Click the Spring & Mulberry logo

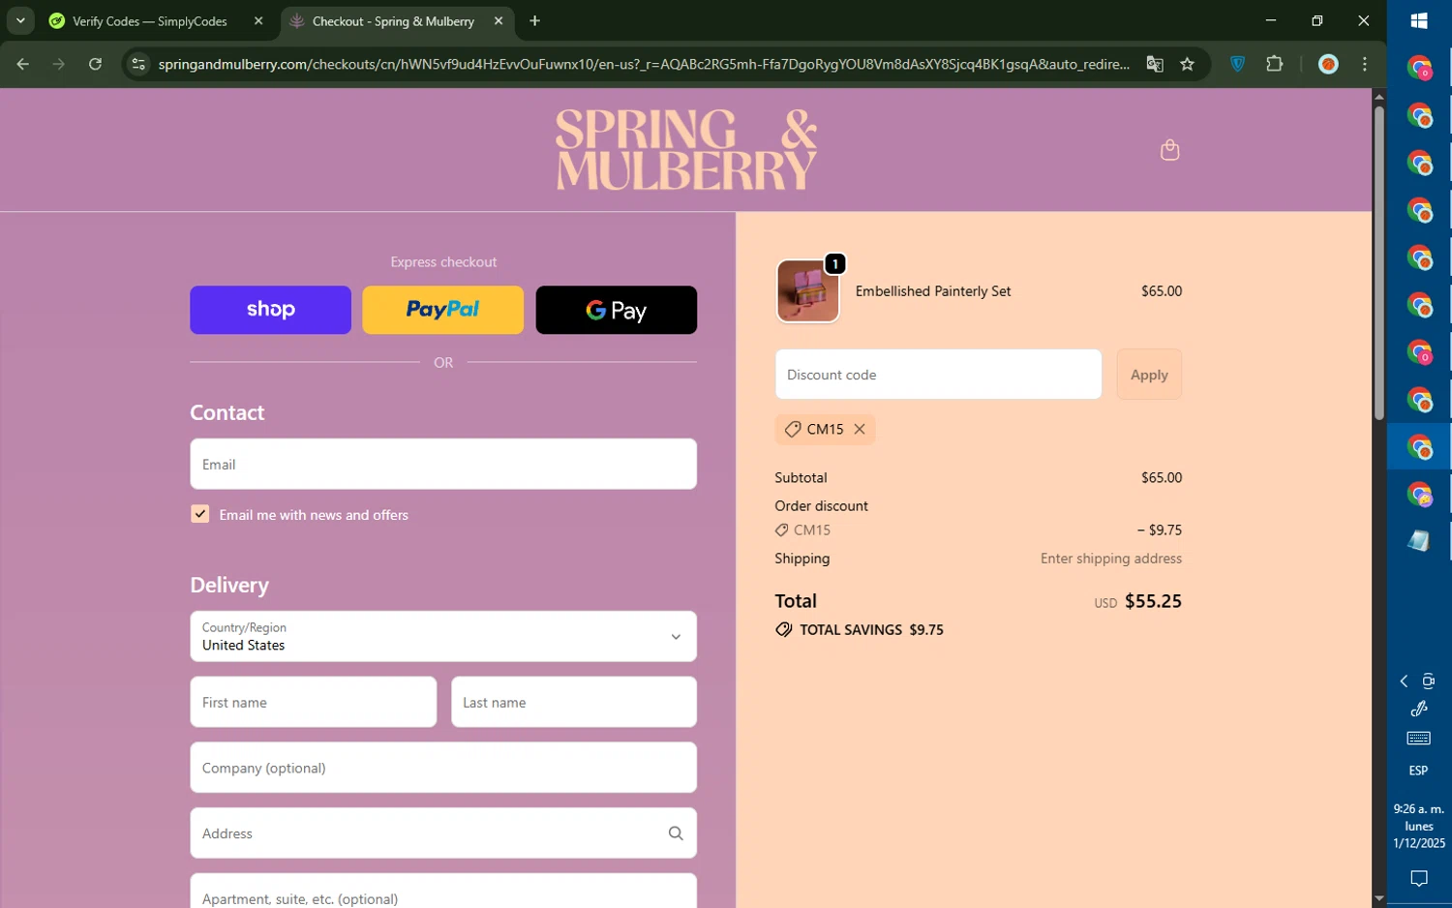click(686, 149)
